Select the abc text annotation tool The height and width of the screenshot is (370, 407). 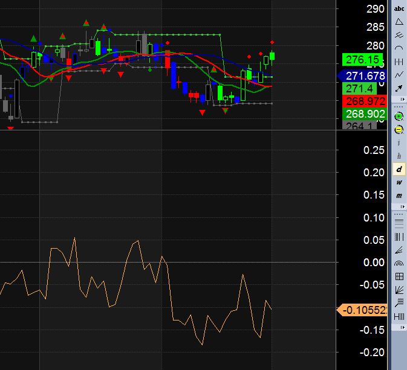click(x=399, y=8)
